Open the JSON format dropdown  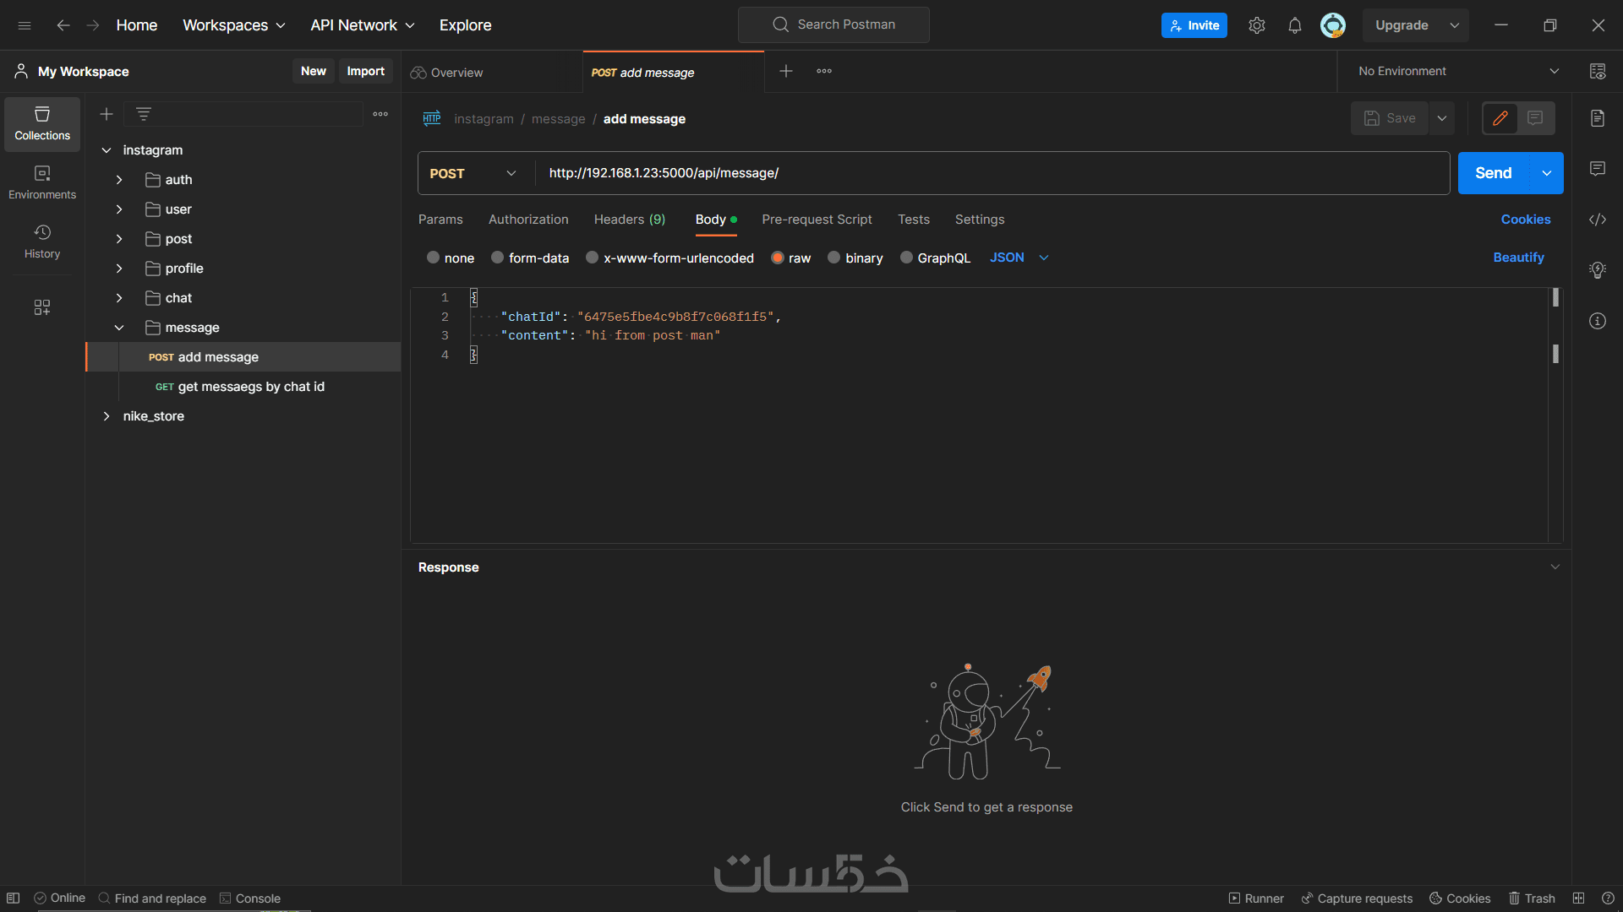[x=1019, y=258]
